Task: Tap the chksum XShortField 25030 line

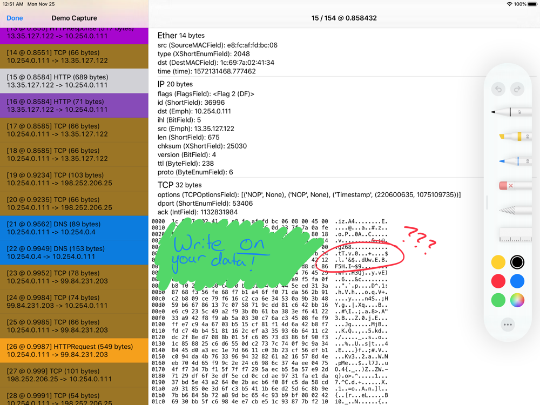Action: [202, 146]
